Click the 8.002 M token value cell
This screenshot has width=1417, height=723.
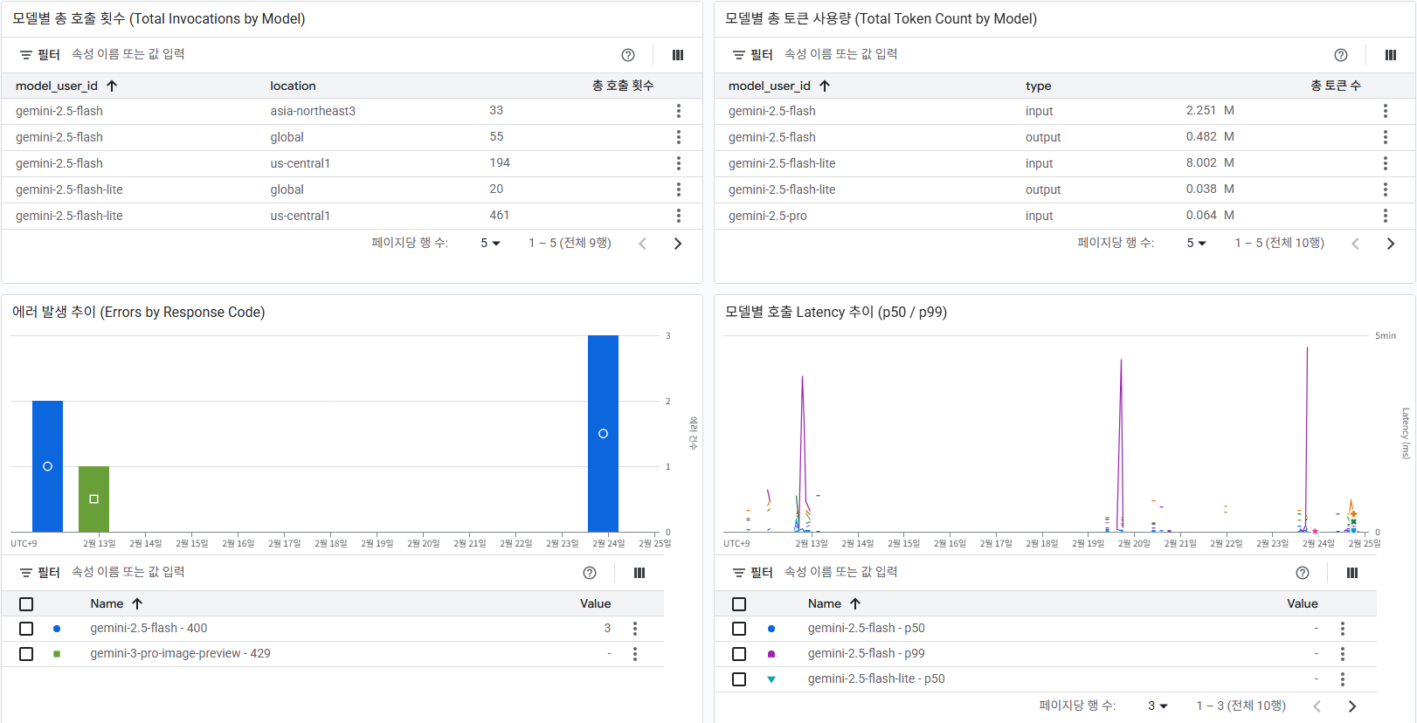(1210, 163)
